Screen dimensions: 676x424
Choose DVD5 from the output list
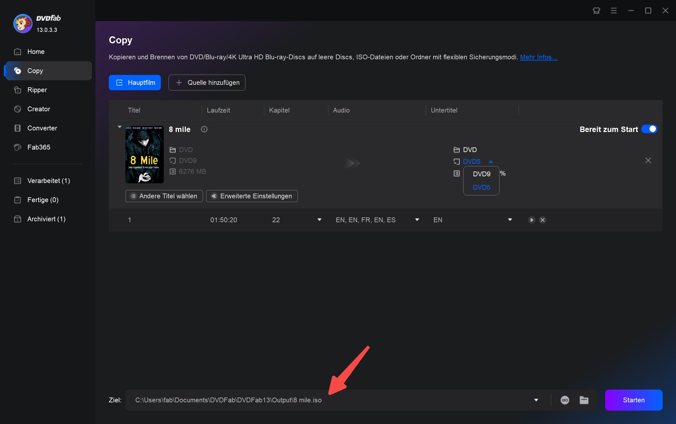pyautogui.click(x=481, y=187)
